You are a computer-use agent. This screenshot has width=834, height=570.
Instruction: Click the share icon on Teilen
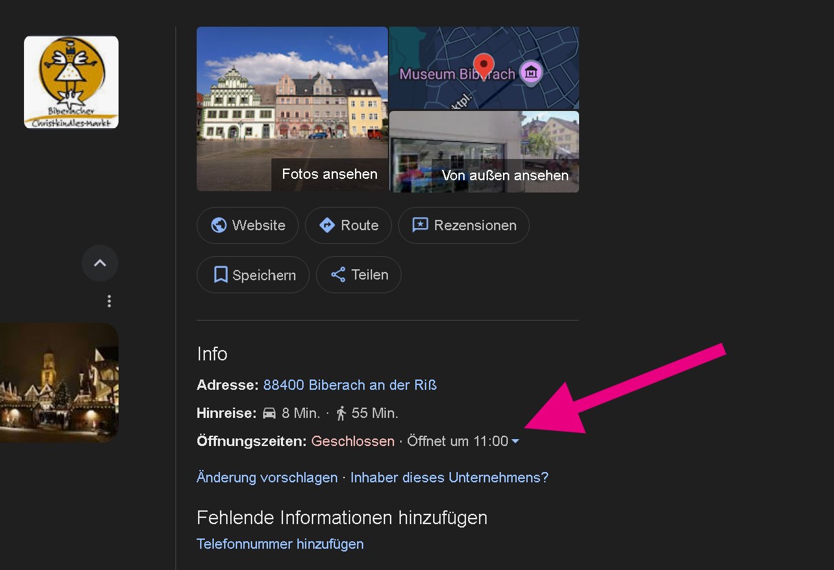click(x=338, y=275)
